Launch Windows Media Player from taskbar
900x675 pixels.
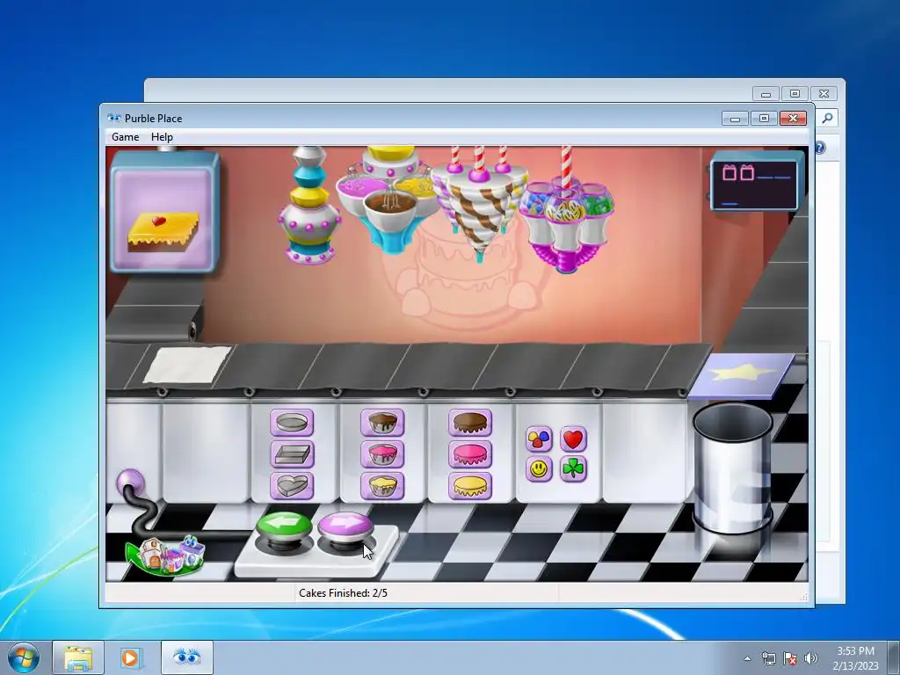130,657
